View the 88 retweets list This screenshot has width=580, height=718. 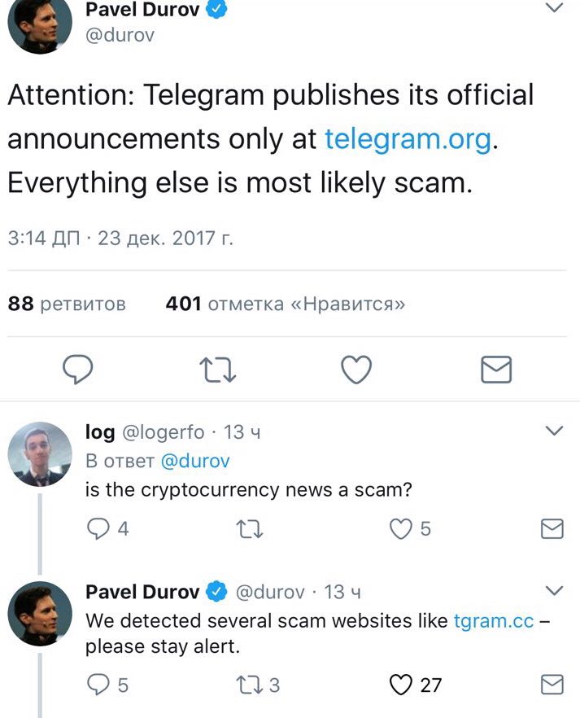click(x=67, y=304)
